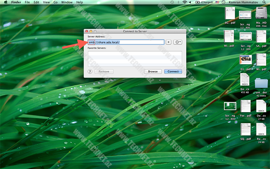The height and width of the screenshot is (169, 270).
Task: Select the 01...pdf desktop file
Action: click(246, 60)
